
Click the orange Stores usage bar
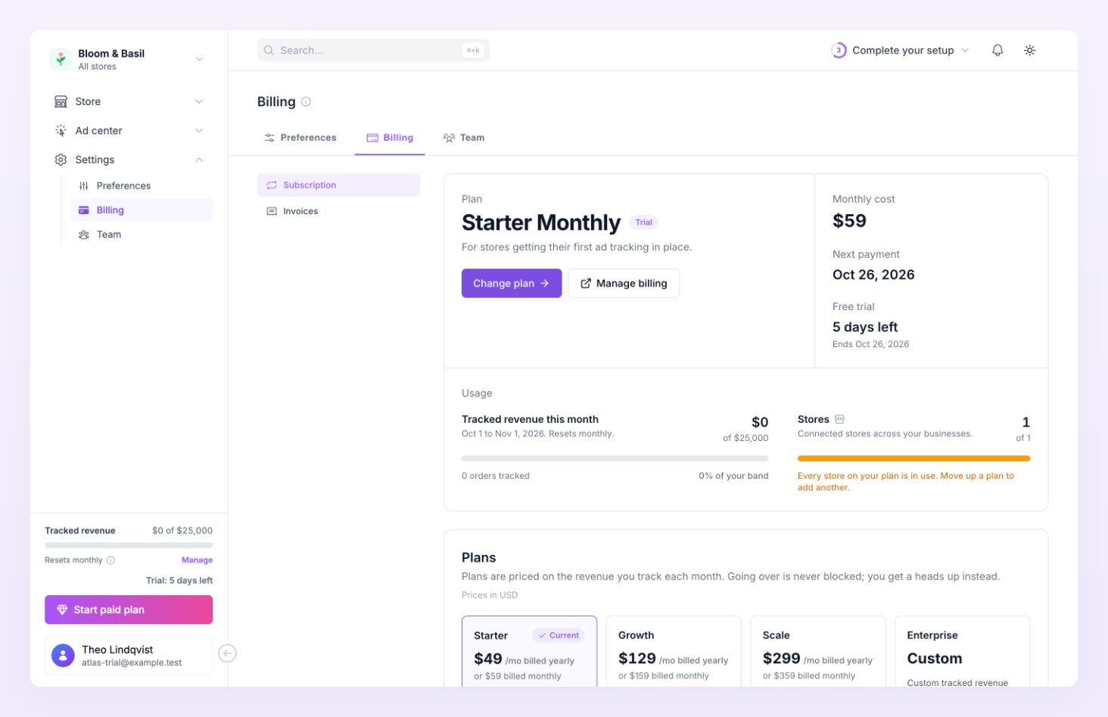pos(913,458)
